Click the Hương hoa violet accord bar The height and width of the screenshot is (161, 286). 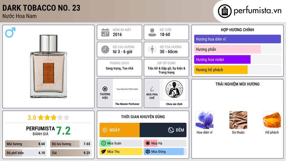coord(237,60)
